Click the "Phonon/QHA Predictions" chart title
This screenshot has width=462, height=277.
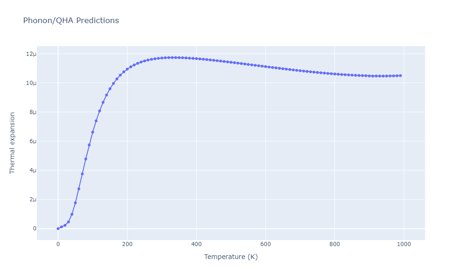click(71, 21)
